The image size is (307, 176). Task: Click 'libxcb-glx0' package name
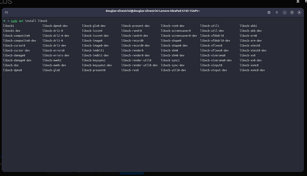(x=51, y=70)
